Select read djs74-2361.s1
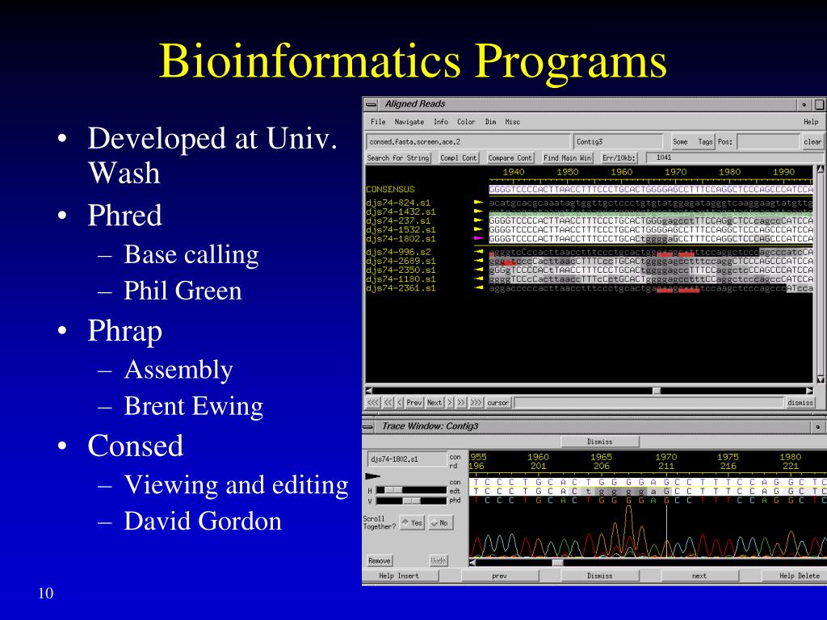This screenshot has width=827, height=620. tap(401, 288)
